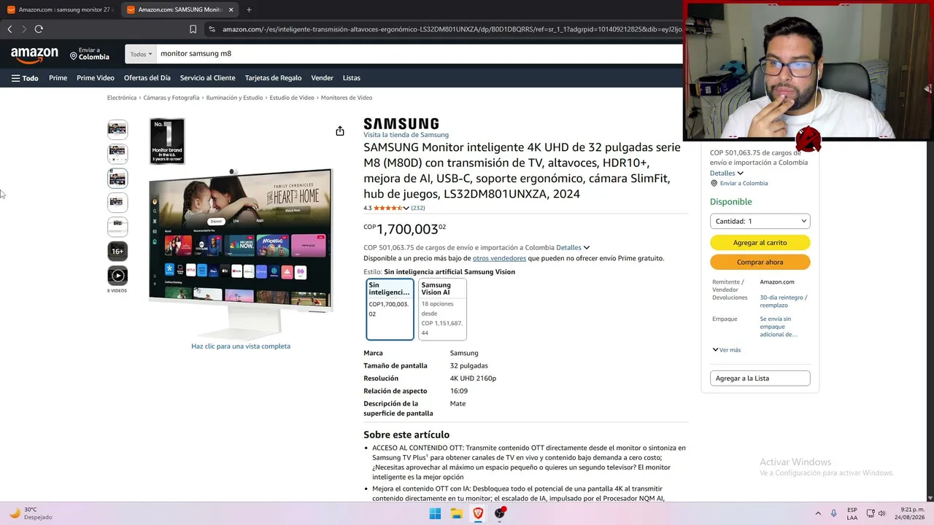Reload the Amazon page
The image size is (934, 525).
pyautogui.click(x=39, y=29)
